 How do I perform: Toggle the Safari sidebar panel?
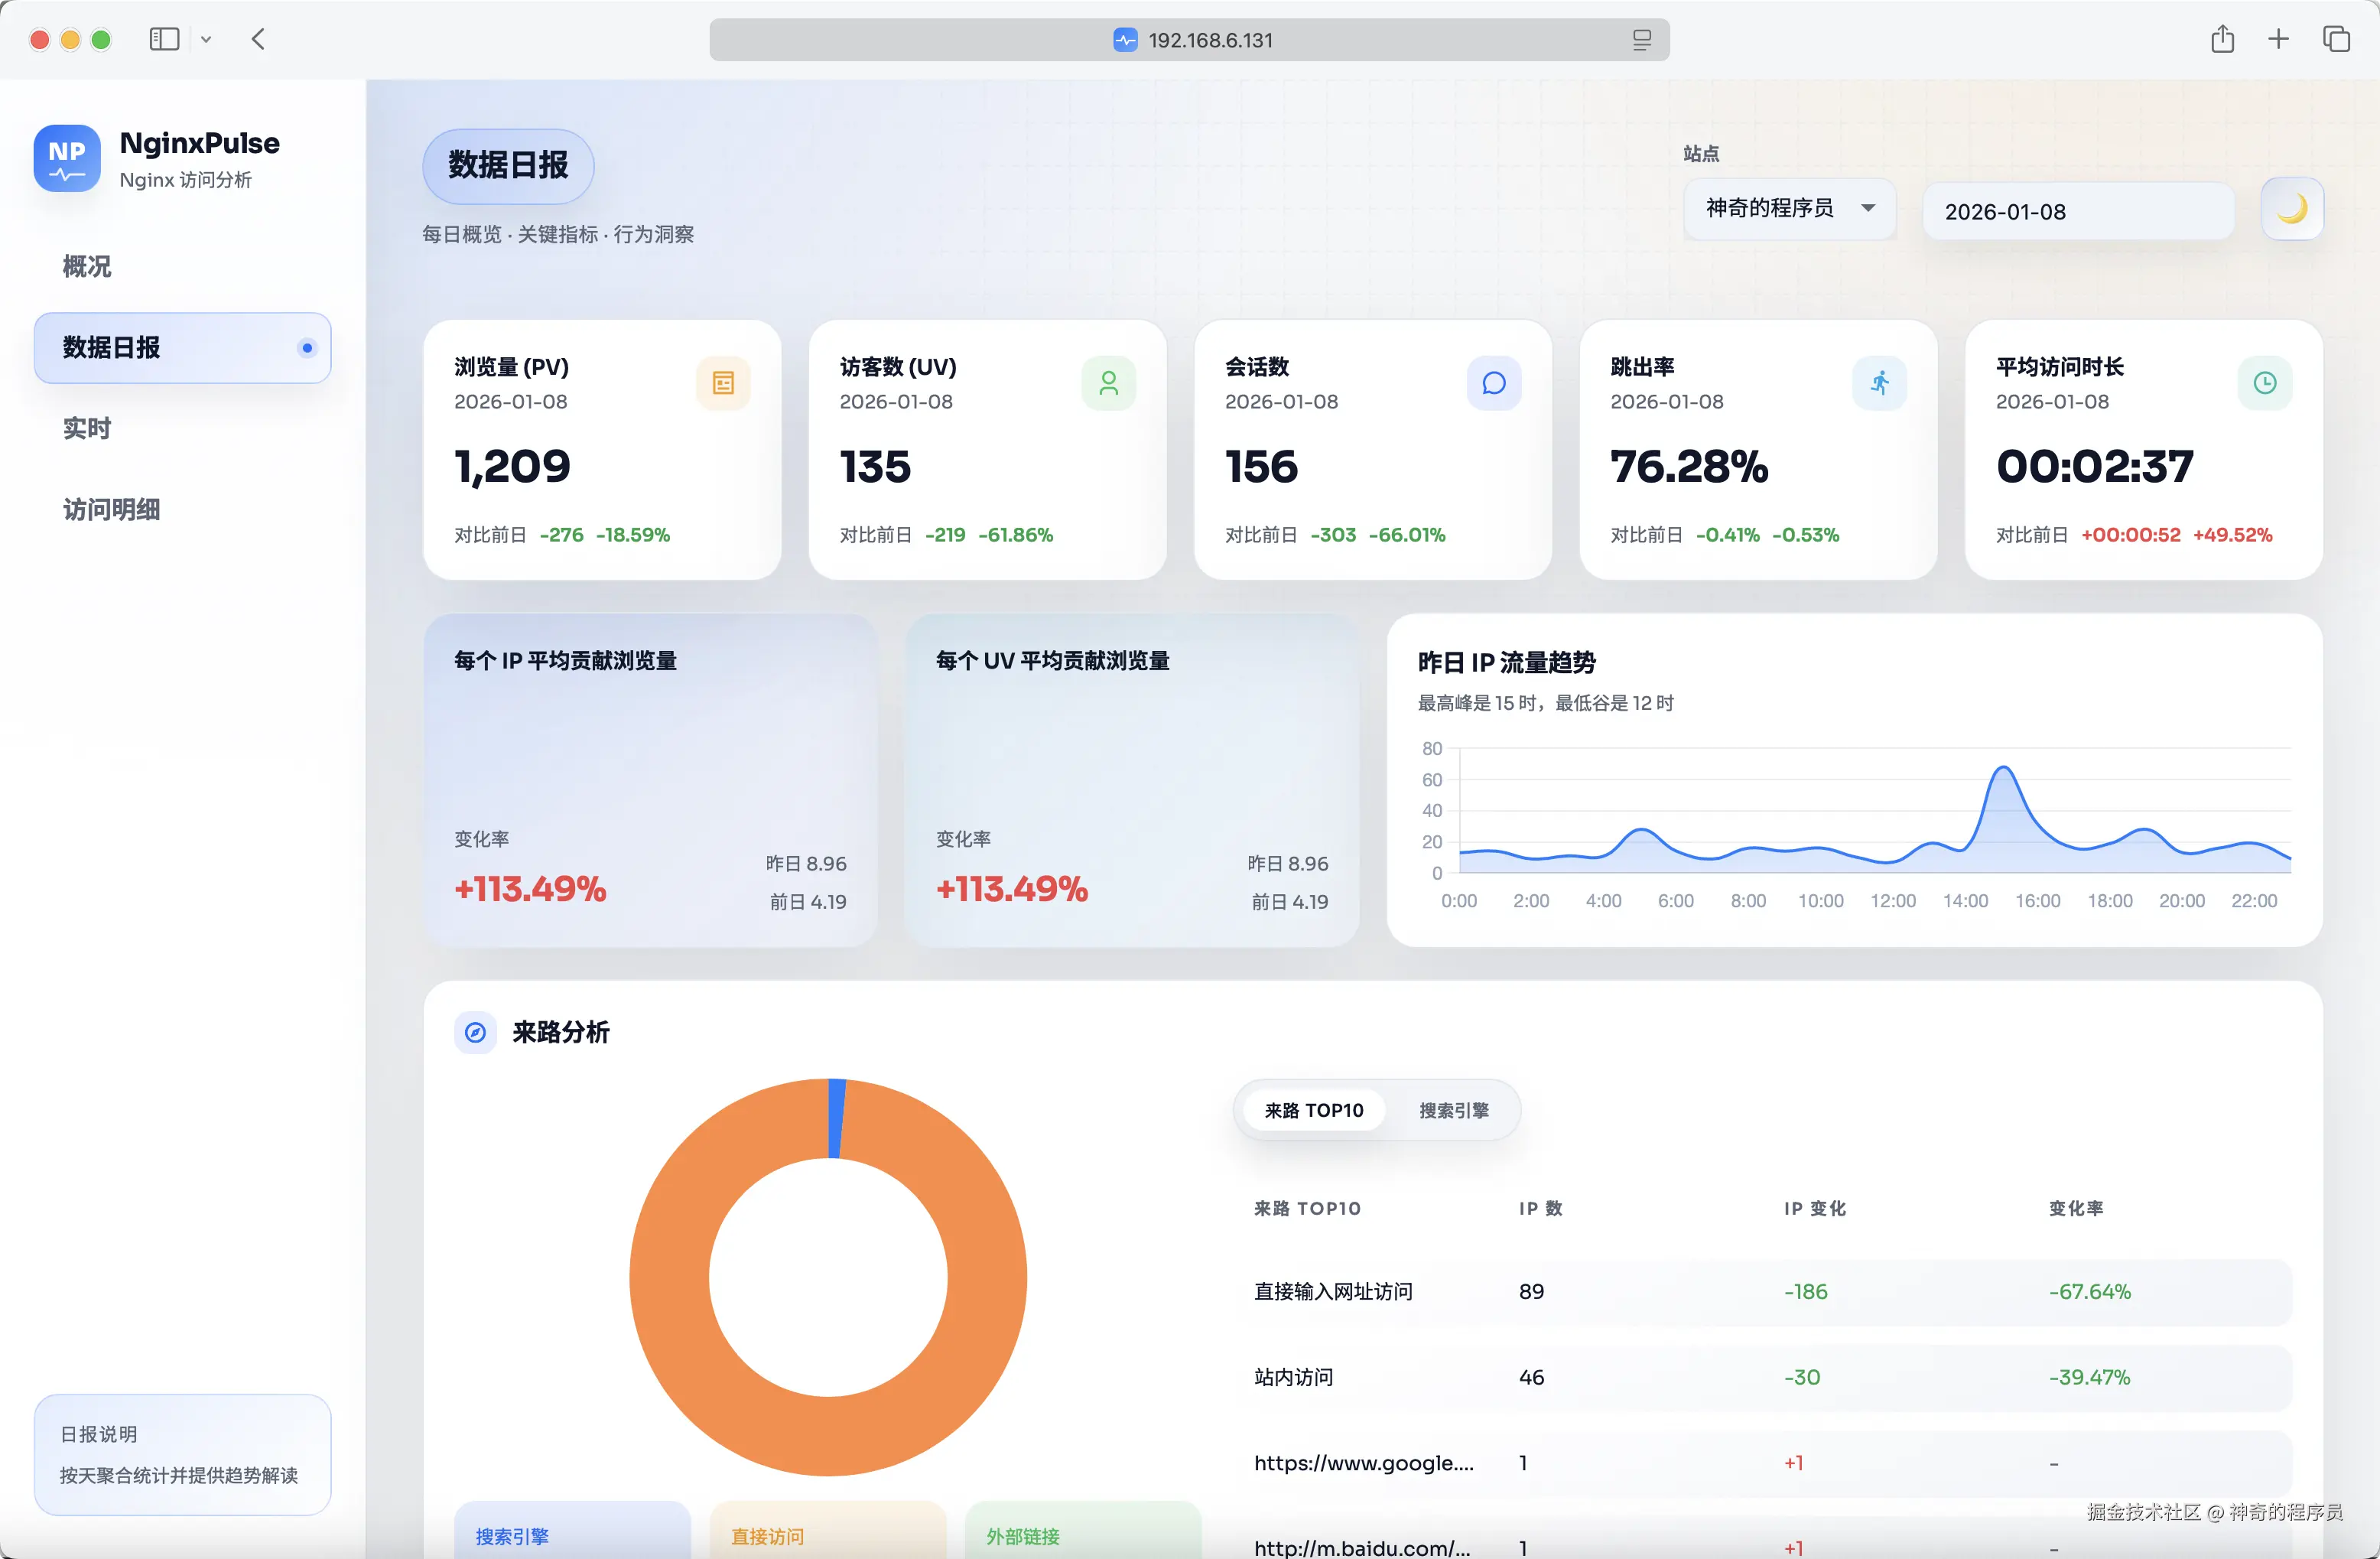coord(164,40)
